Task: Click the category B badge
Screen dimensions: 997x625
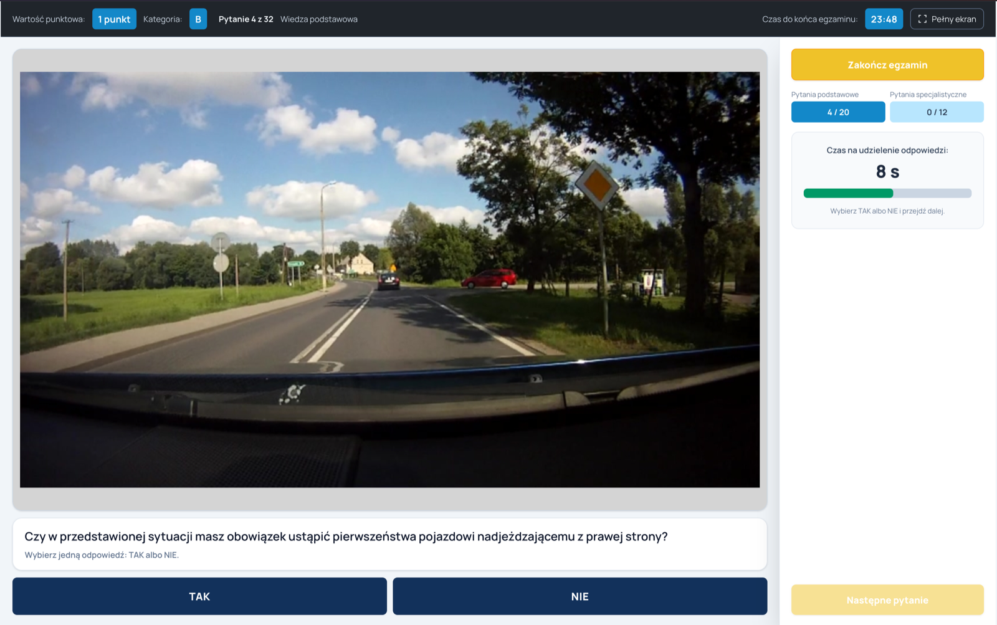Action: (198, 19)
